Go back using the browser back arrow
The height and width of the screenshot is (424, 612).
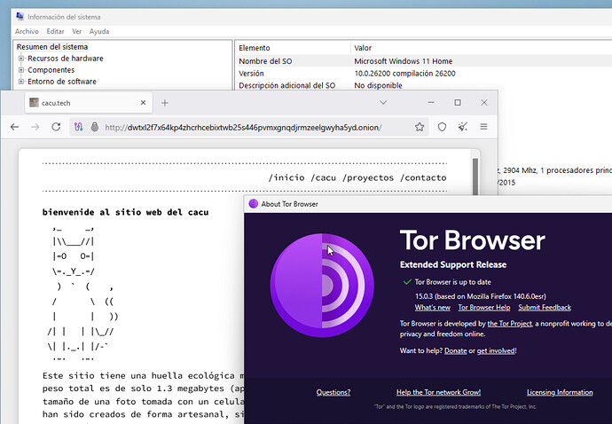coord(15,127)
